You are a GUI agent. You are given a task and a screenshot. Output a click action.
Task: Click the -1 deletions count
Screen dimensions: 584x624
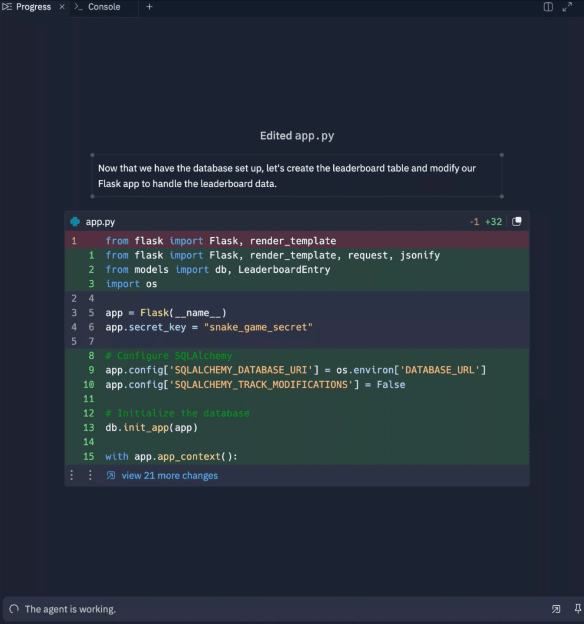tap(474, 222)
